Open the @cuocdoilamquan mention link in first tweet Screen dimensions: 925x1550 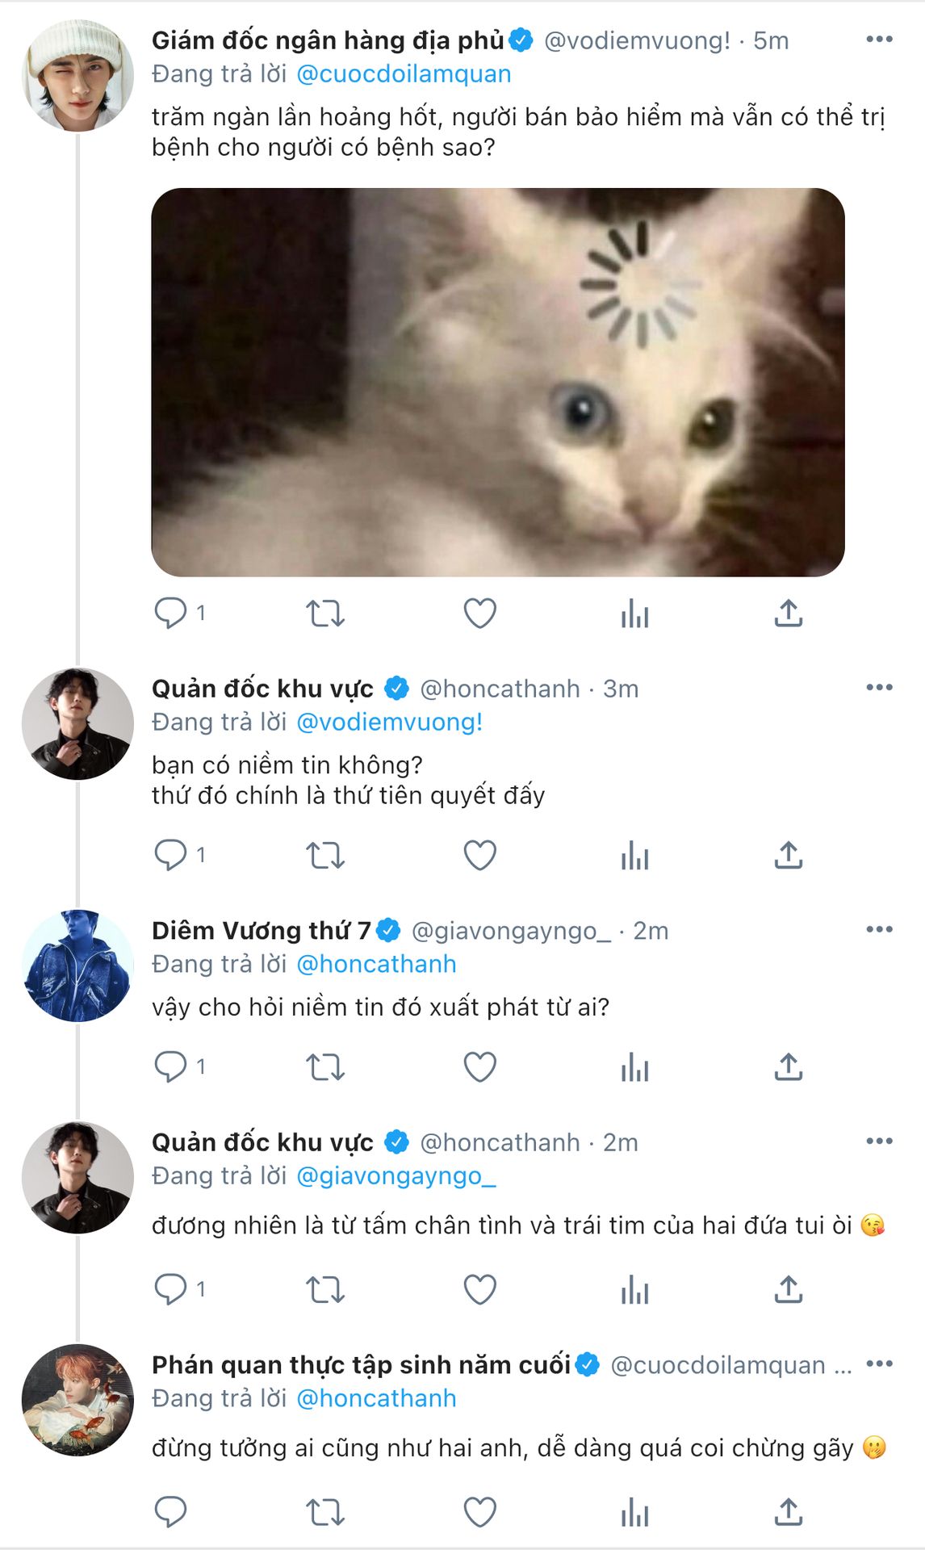pyautogui.click(x=404, y=74)
